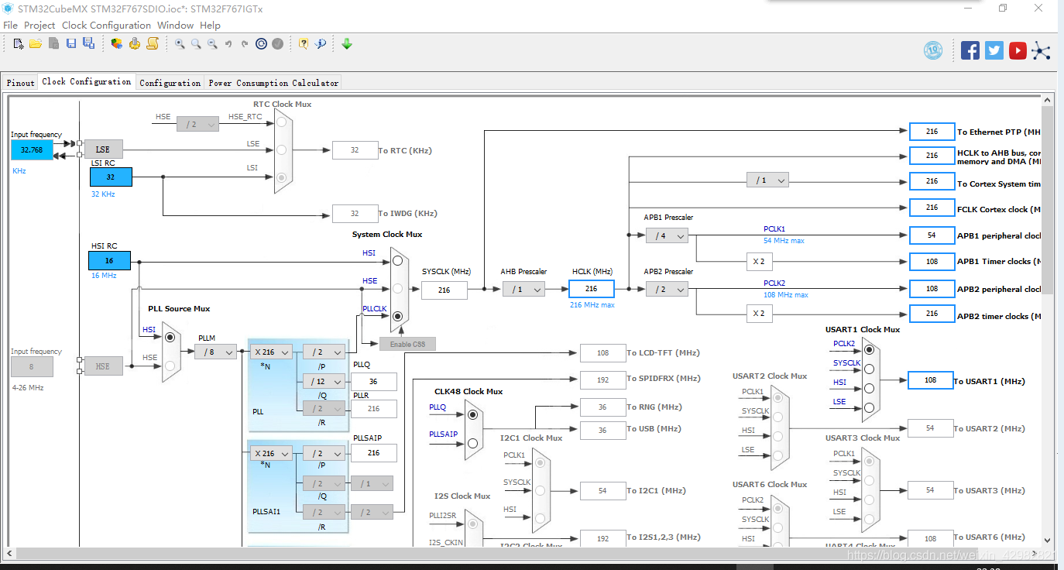This screenshot has height=570, width=1064.
Task: Click the blue info speech bubble icon
Action: [321, 44]
